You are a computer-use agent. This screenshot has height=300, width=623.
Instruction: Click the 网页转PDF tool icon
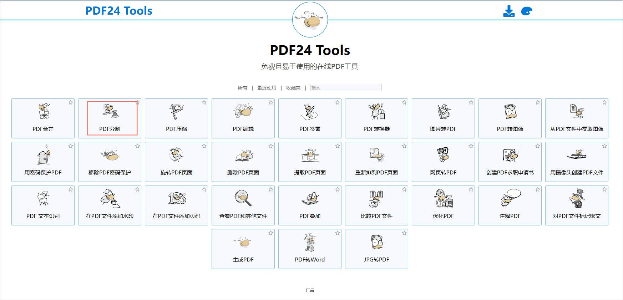point(443,155)
